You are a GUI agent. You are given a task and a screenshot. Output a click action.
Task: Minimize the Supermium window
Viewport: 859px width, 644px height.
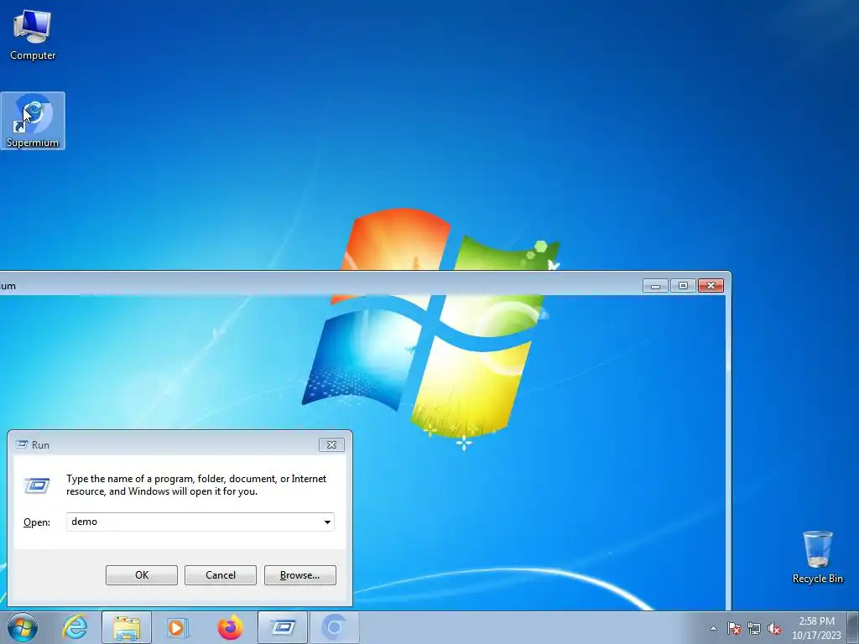pos(655,286)
